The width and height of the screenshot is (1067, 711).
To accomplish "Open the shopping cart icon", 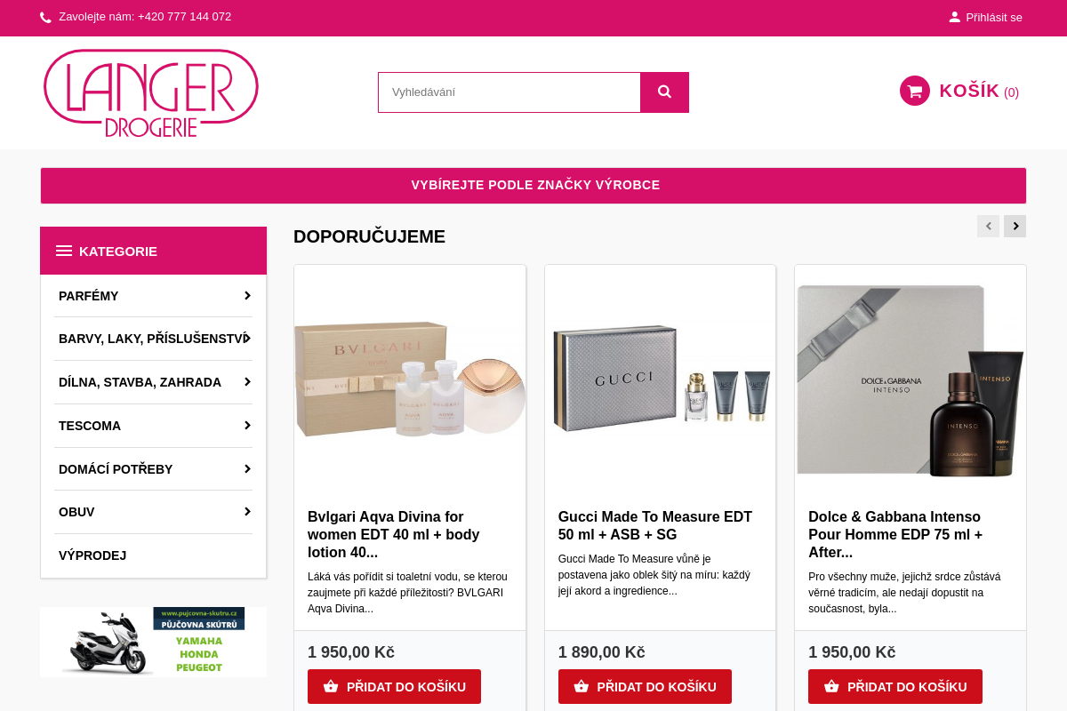I will click(x=915, y=91).
